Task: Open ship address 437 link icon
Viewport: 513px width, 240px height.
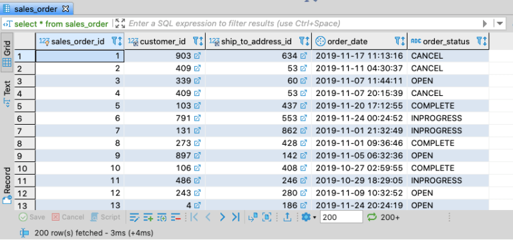Action: pos(304,106)
